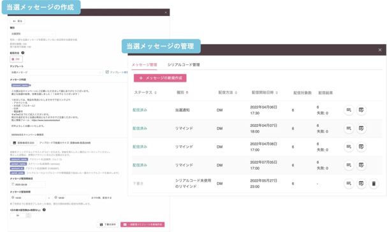Copy the serial_code variable tag
387x232 pixels.
17,173
